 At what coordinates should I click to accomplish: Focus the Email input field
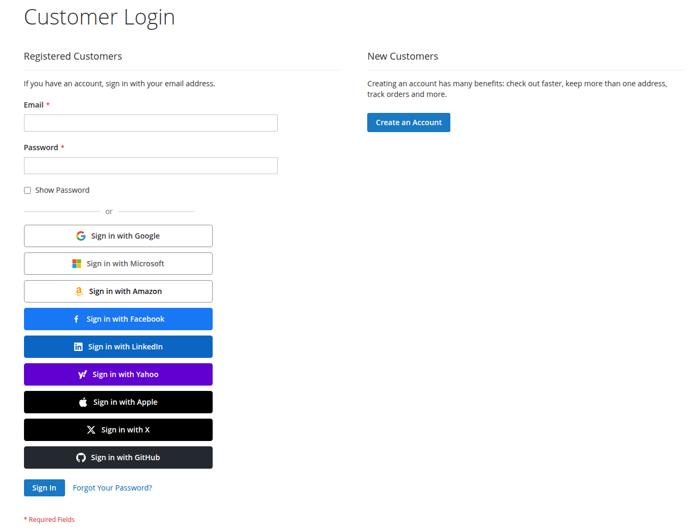[151, 123]
